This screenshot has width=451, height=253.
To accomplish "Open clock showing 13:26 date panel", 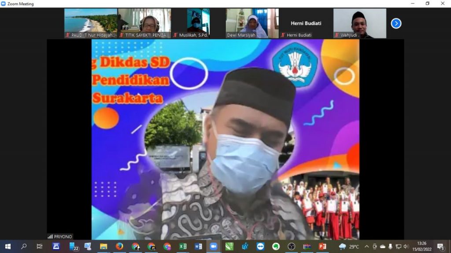I will (x=422, y=246).
